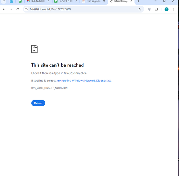Bookmark this page with the star icon
The width and height of the screenshot is (179, 176).
(140, 9)
